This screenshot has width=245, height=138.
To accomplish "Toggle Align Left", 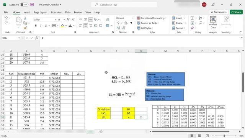I will pyautogui.click(x=81, y=26).
